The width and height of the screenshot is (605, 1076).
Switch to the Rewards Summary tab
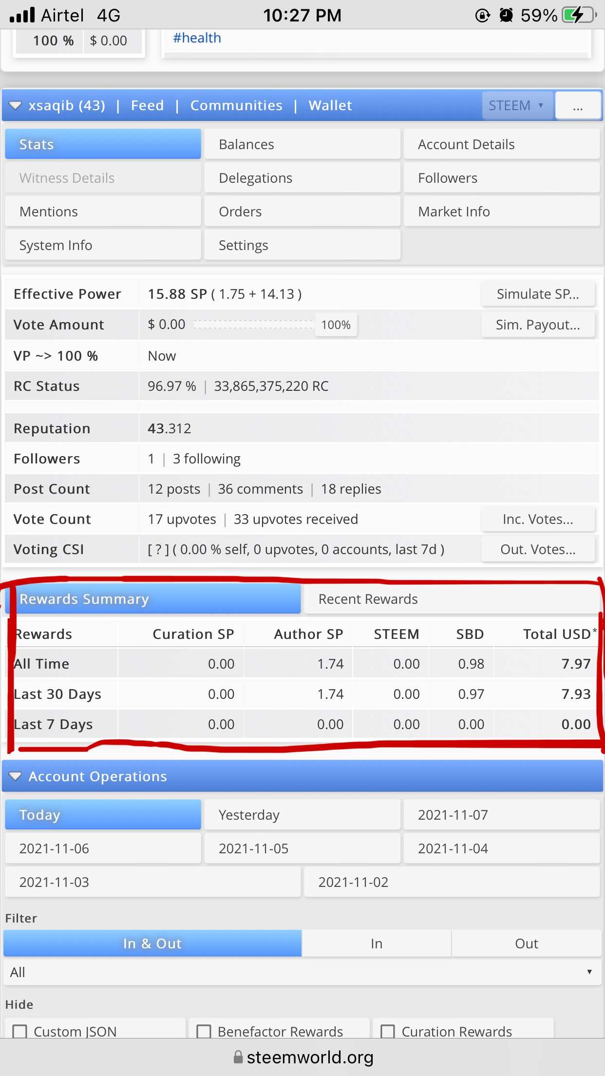tap(153, 599)
